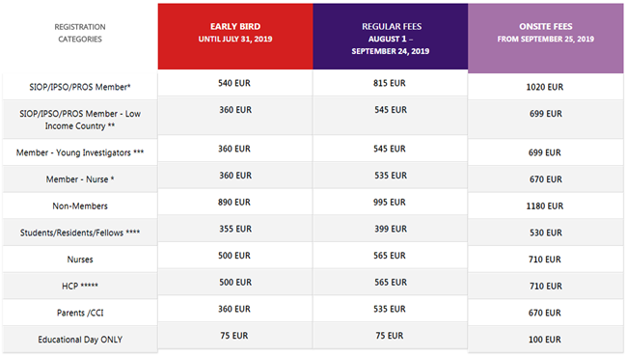627x356 pixels.
Task: Click the Students/Residents/Fellows row label
Action: (80, 233)
